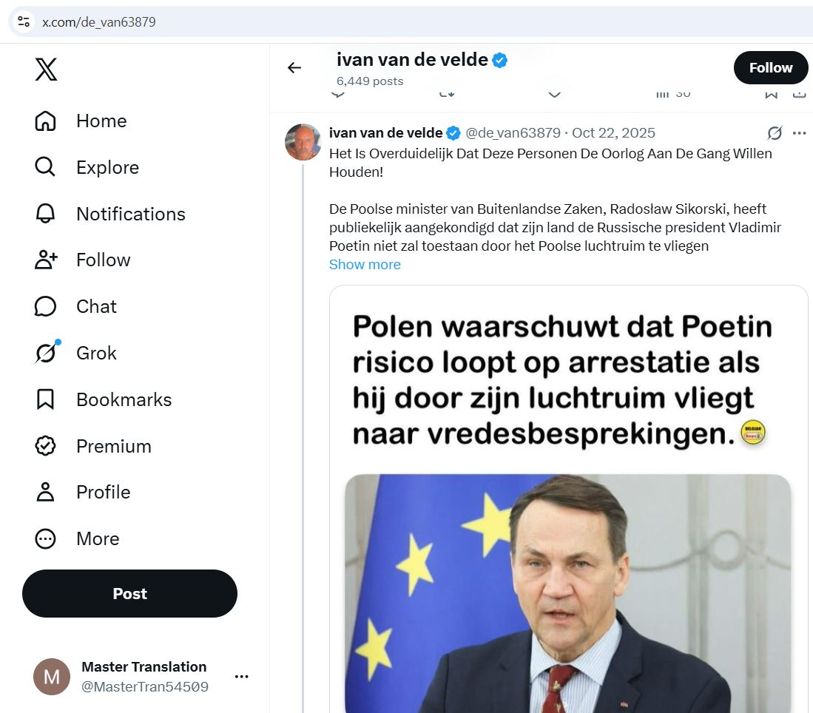
Task: Open Home from the sidebar
Action: pos(81,121)
